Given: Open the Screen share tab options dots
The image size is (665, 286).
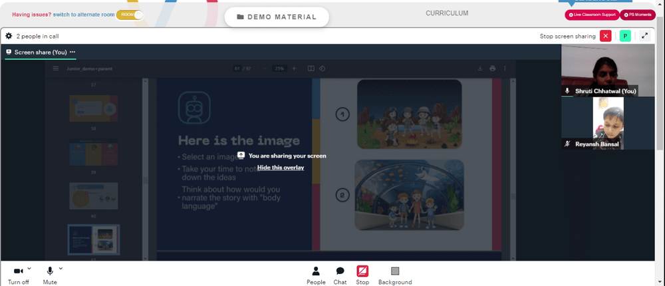Looking at the screenshot, I should click(x=72, y=52).
